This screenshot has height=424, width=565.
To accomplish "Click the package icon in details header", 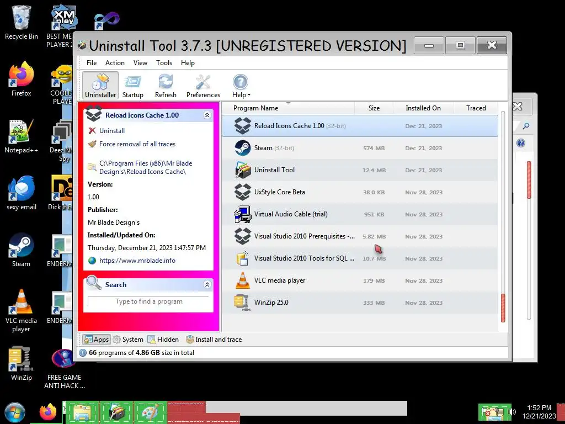I will click(94, 113).
